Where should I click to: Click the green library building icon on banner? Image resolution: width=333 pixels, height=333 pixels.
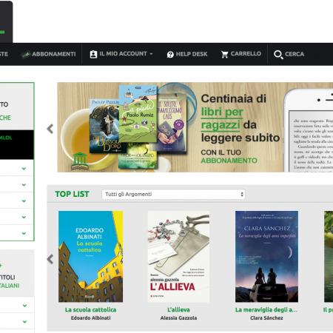click(x=79, y=161)
